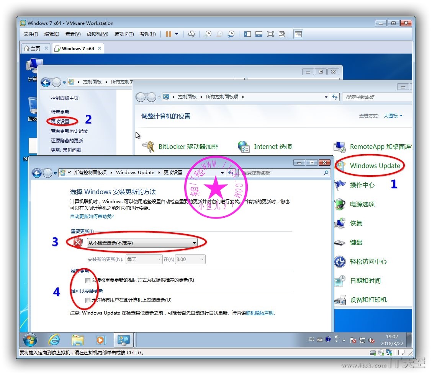The height and width of the screenshot is (375, 432).
Task: Open BitLocker 驱动器加密 control panel item
Action: [188, 147]
